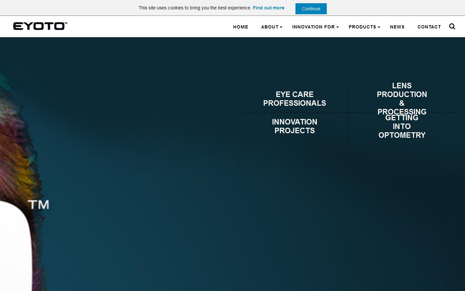Select the chevron arrow beside ABOUT
Image resolution: width=465 pixels, height=291 pixels.
[x=281, y=27]
